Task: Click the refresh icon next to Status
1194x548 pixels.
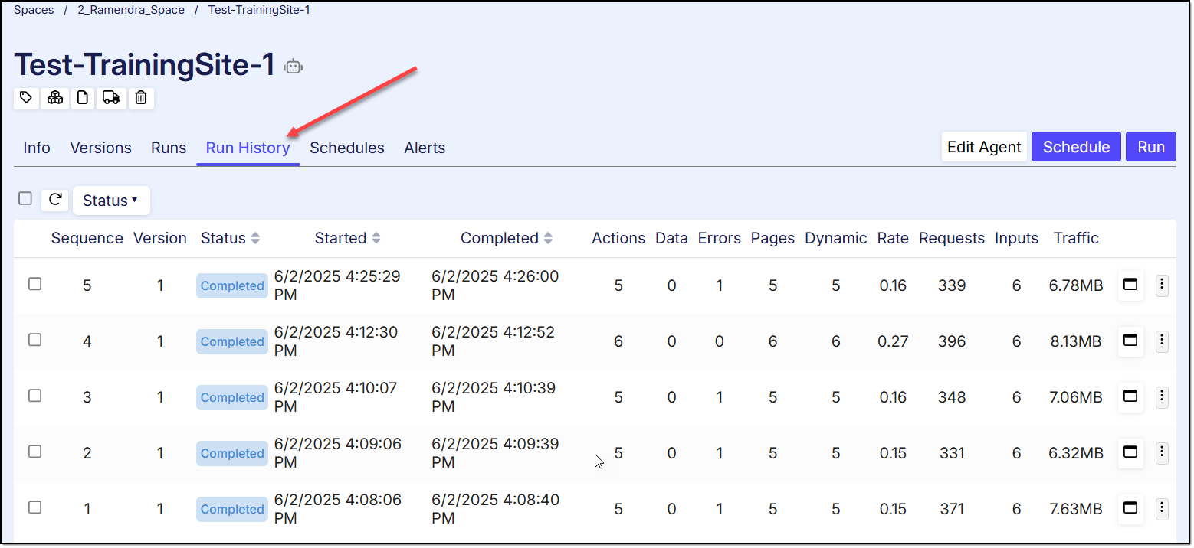Action: pos(55,200)
